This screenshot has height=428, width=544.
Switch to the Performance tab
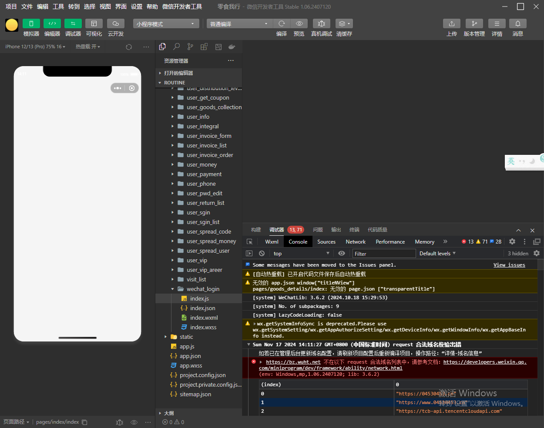point(390,242)
